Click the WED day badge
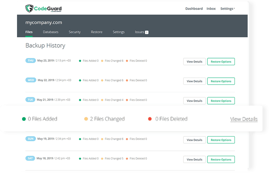The width and height of the screenshot is (269, 174). pos(30,80)
